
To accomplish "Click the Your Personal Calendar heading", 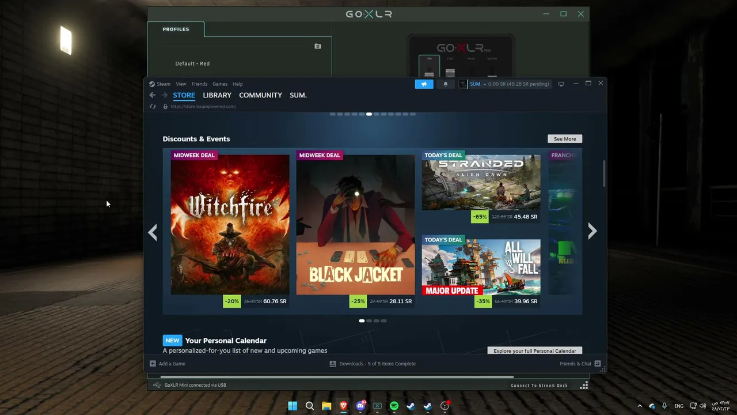I will point(226,341).
